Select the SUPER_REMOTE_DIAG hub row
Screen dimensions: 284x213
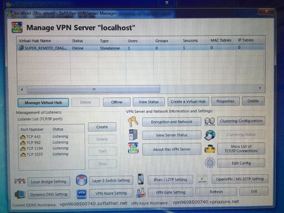pos(141,48)
